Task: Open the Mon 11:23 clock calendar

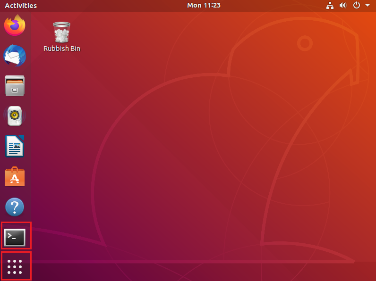Action: 204,6
